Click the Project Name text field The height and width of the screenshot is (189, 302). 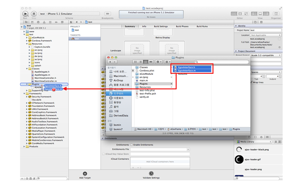pos(265,30)
